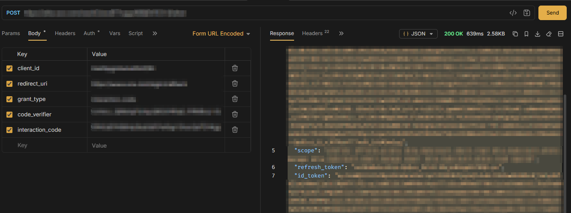571x213 pixels.
Task: Delete the client_id row with the trash icon
Action: [x=235, y=68]
